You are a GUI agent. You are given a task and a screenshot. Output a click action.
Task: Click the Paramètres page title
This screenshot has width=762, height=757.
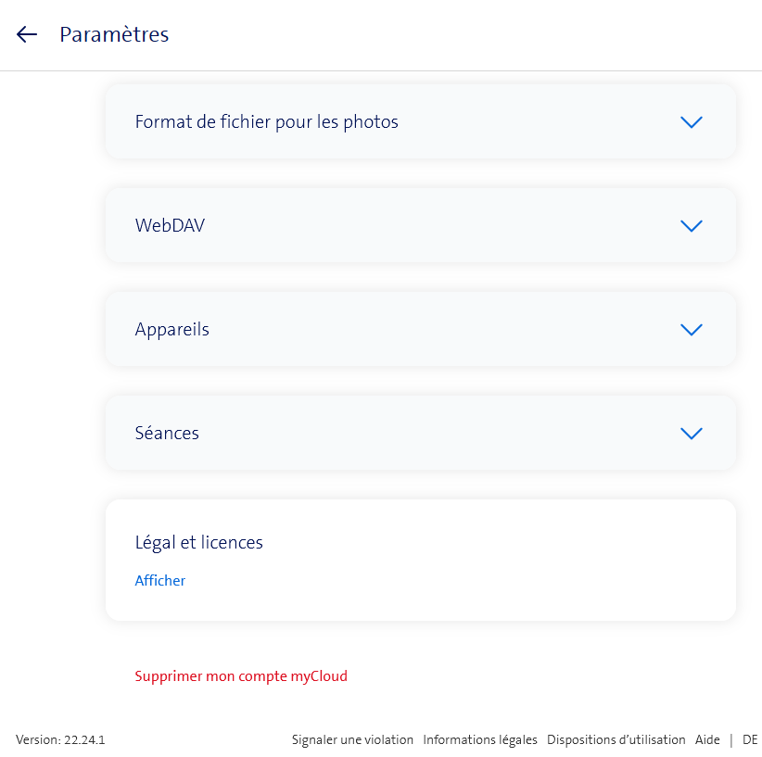(114, 35)
